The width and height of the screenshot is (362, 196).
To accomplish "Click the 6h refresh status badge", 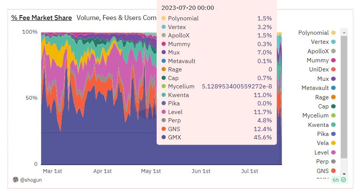I will point(339,180).
